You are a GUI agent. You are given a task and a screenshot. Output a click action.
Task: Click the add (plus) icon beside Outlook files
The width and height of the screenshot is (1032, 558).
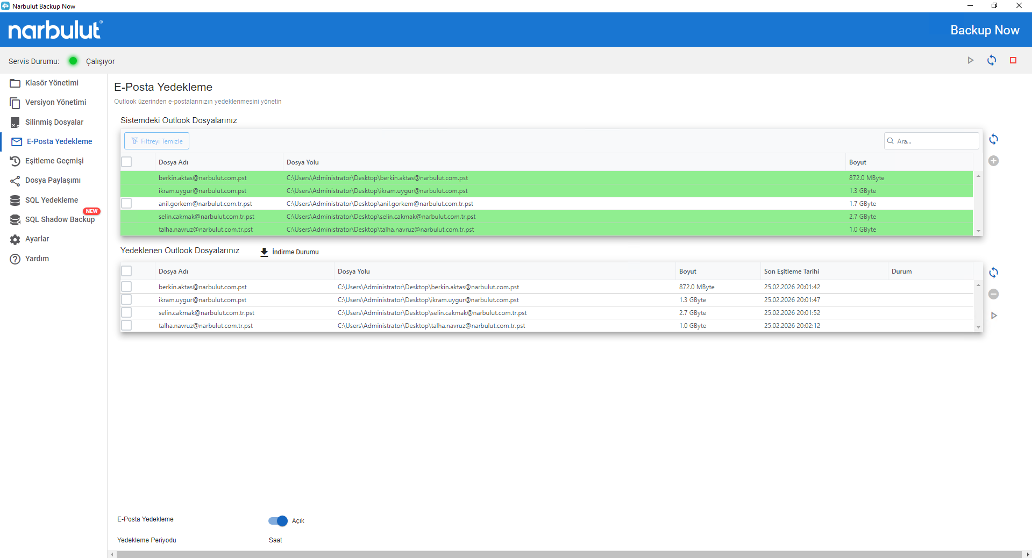993,161
